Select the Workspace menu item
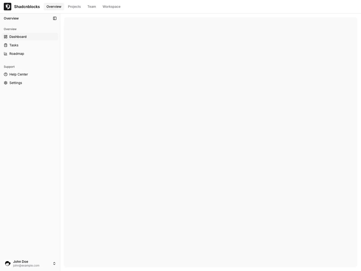361x271 pixels. pos(111,6)
